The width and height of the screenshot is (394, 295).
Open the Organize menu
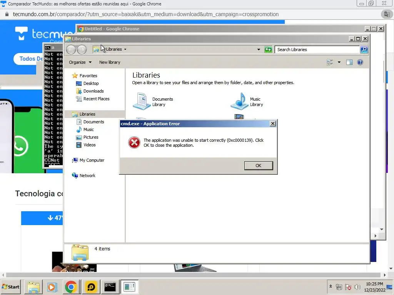click(x=80, y=62)
